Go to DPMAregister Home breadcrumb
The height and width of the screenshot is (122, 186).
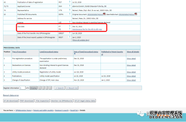coord(24,110)
